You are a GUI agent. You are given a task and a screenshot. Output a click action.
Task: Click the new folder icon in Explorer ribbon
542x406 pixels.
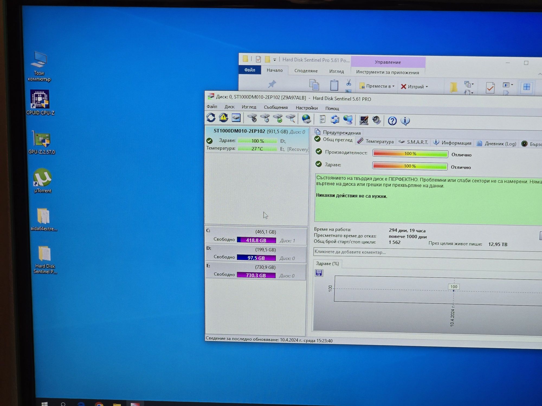(454, 87)
